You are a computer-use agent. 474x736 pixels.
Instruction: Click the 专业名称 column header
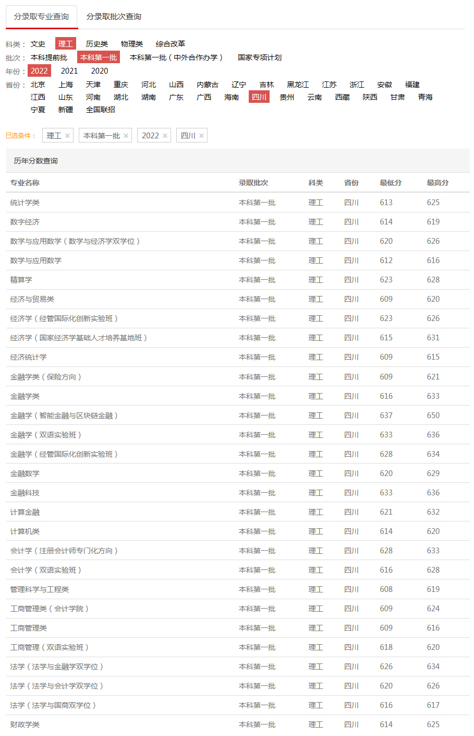click(x=25, y=183)
